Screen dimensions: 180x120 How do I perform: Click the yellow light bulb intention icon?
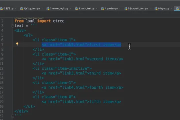click(x=17, y=44)
